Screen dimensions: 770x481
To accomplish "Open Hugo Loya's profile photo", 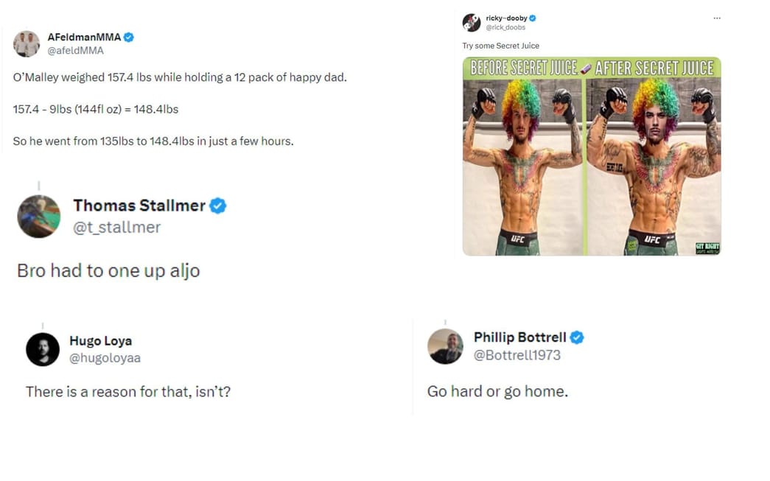I will 43,349.
